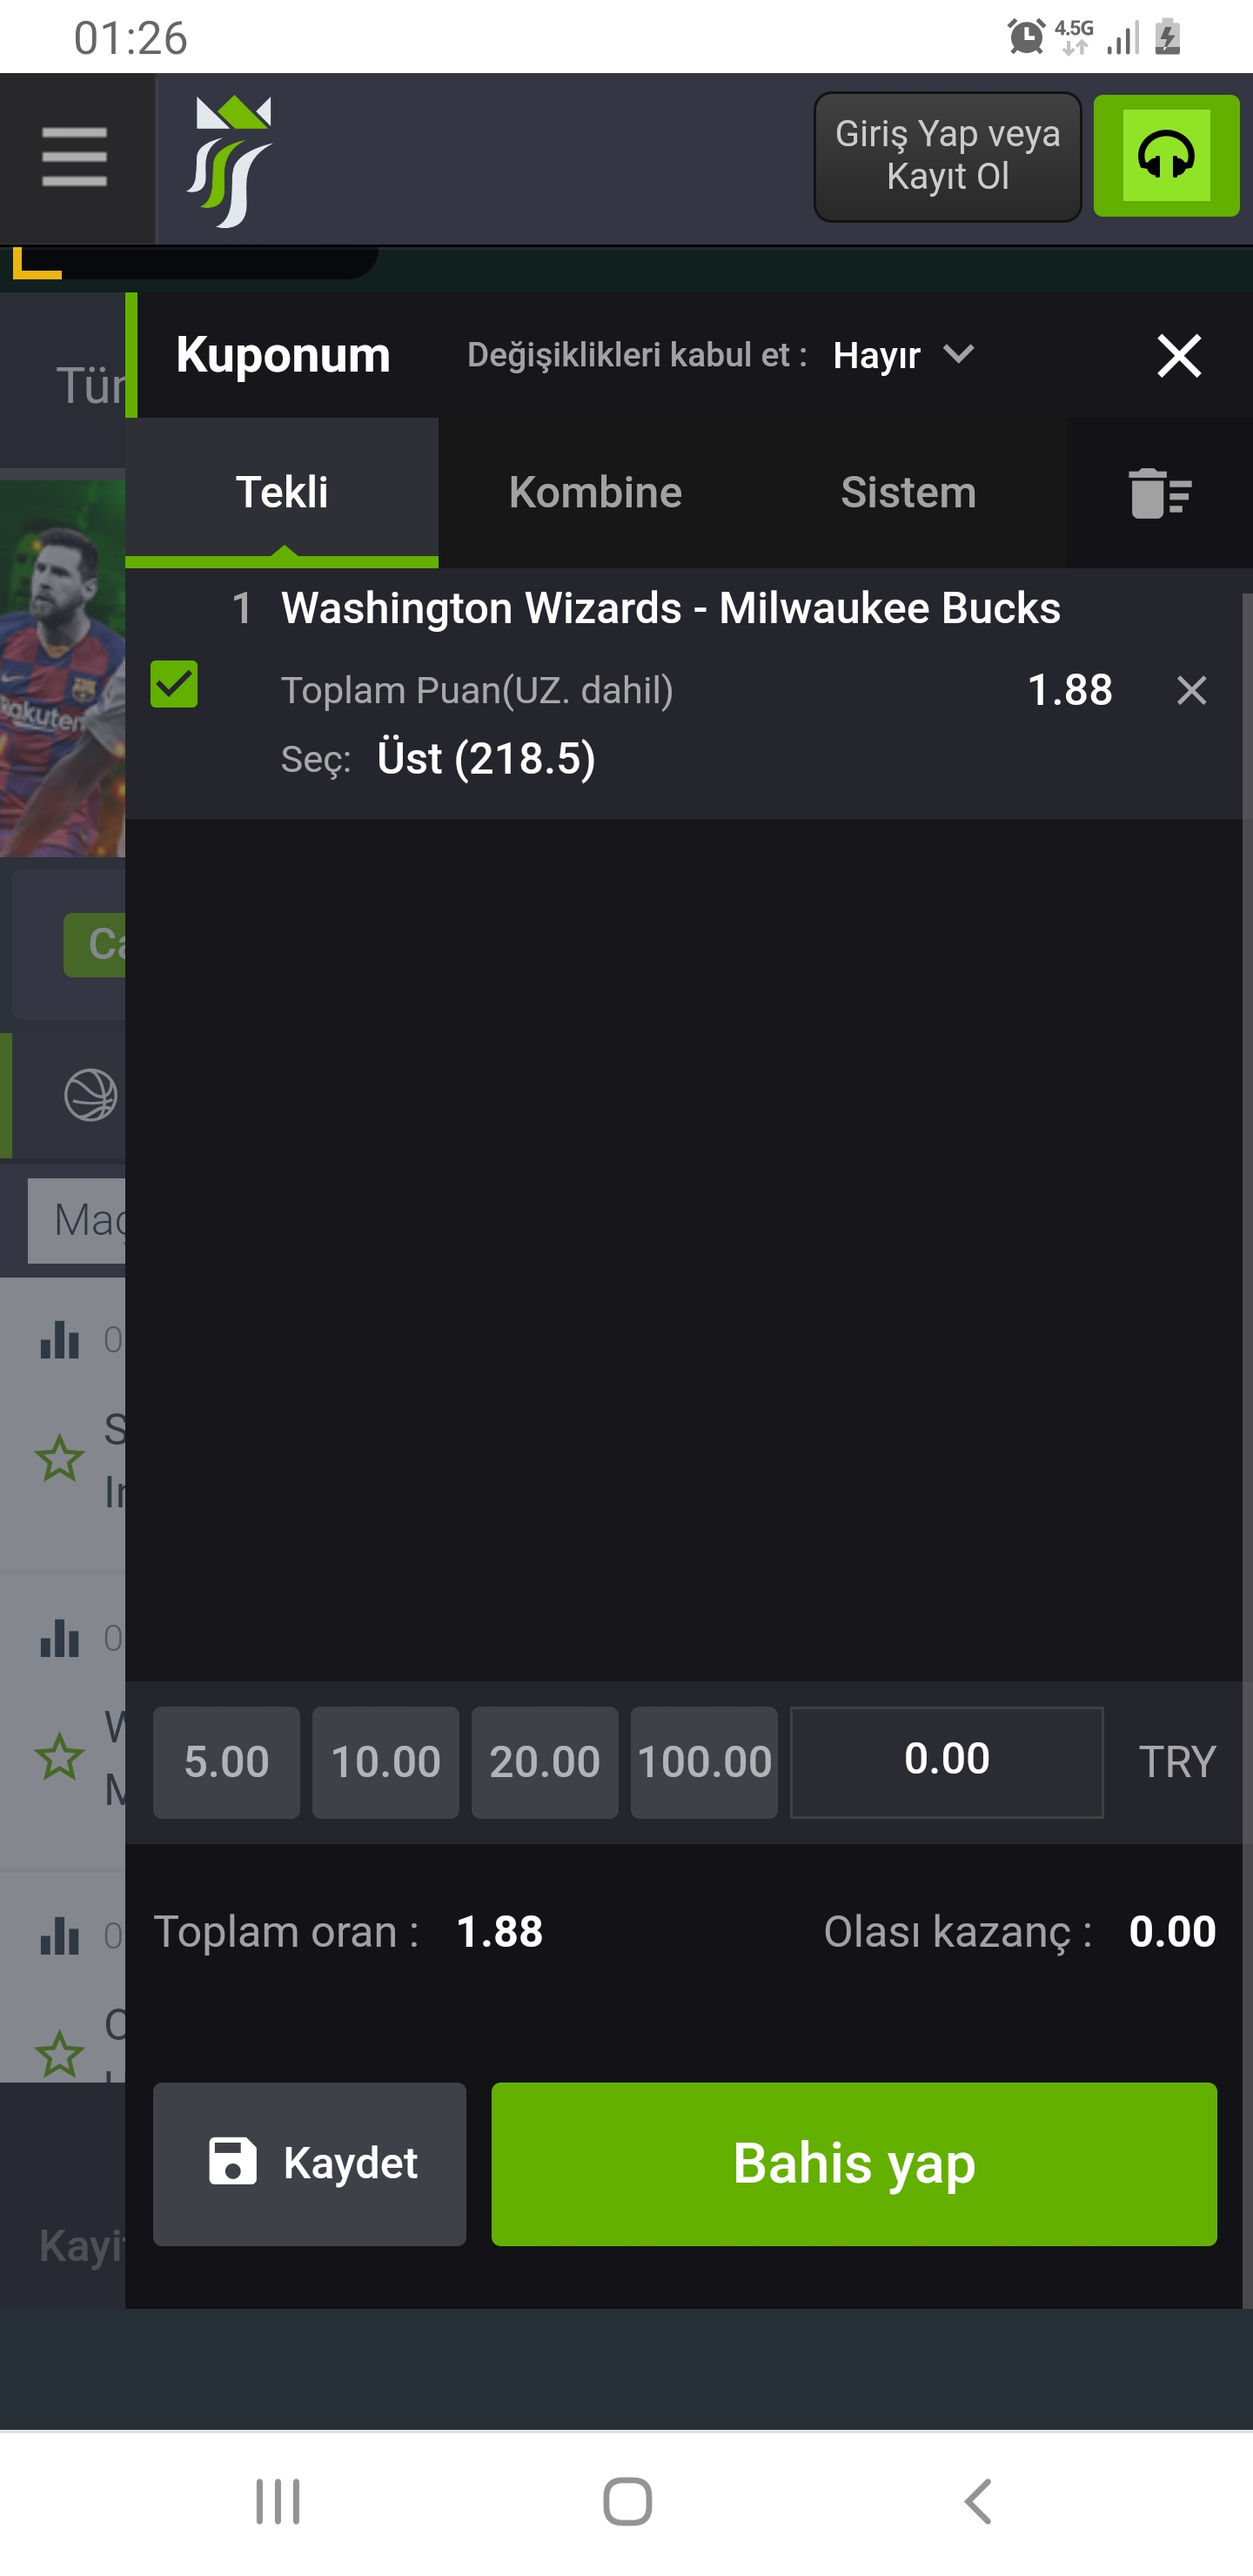
Task: Switch to the Sistem tab
Action: click(908, 492)
